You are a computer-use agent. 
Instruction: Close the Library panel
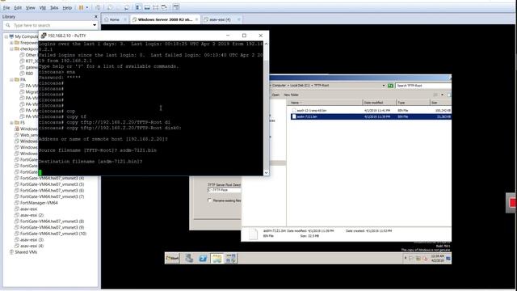click(x=96, y=16)
